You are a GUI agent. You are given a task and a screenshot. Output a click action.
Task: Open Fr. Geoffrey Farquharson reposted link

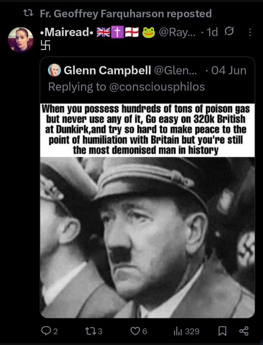(126, 14)
